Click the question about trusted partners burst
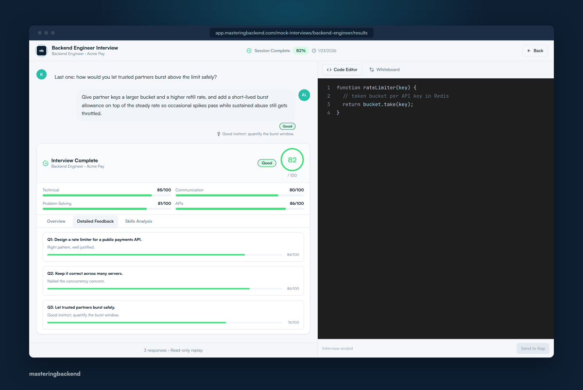The height and width of the screenshot is (390, 583). pyautogui.click(x=136, y=77)
